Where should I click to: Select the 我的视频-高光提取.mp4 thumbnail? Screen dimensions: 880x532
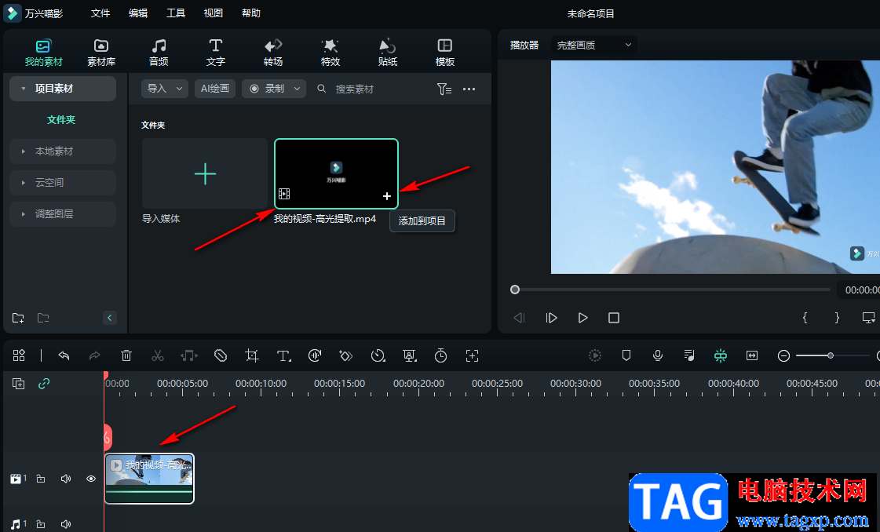point(336,174)
